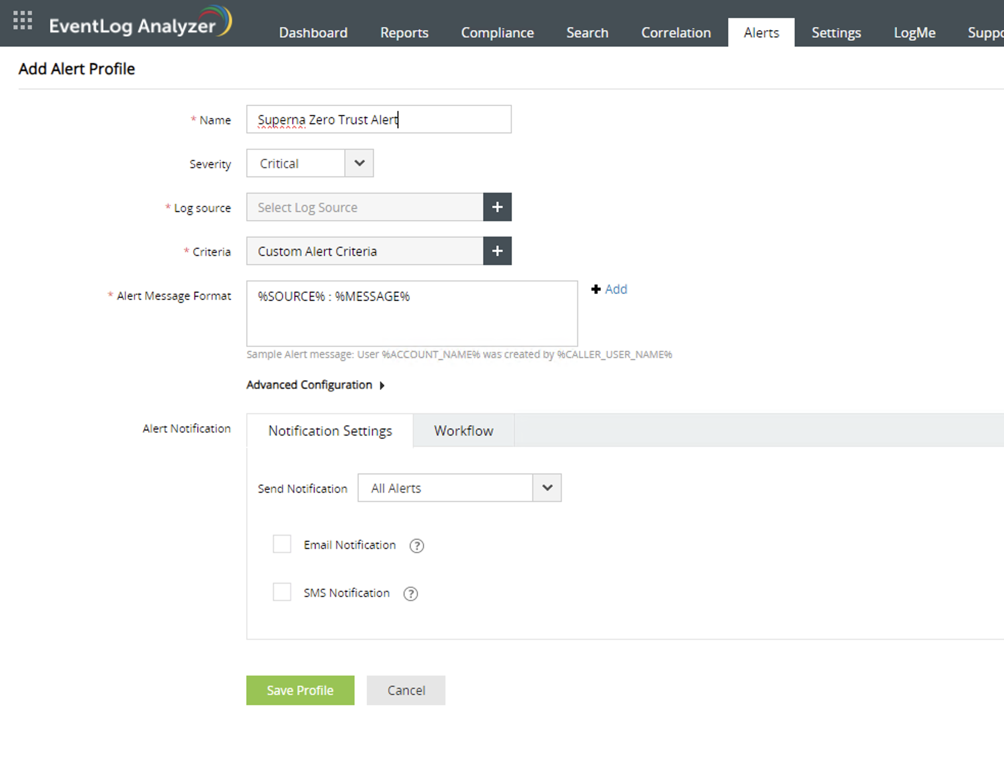This screenshot has width=1004, height=762.
Task: Navigate to the Correlation menu
Action: pos(675,32)
